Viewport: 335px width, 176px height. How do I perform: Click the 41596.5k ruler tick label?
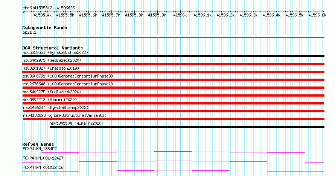pyautogui.click(x=294, y=15)
